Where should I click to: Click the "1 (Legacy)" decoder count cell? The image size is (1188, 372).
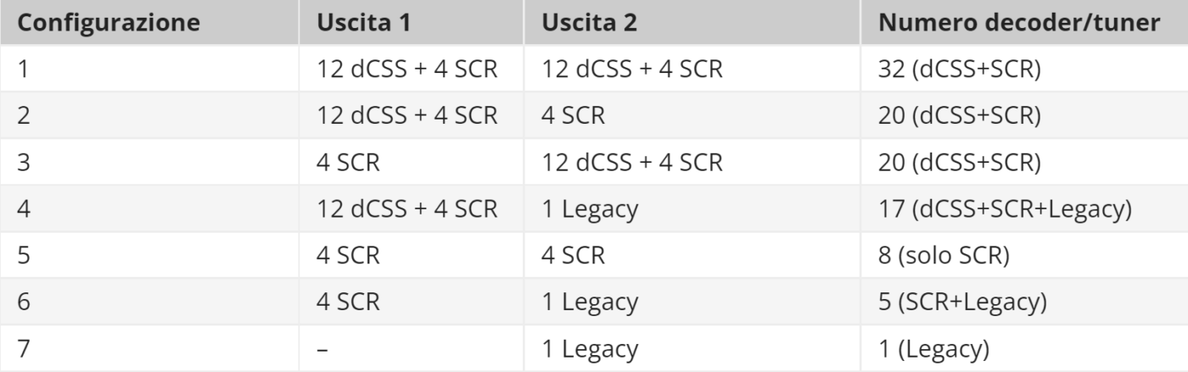pos(933,348)
